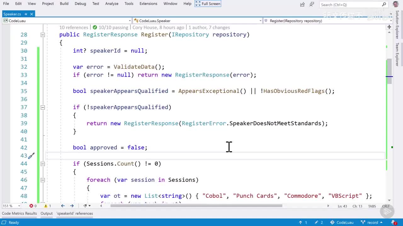Click the '10 references' CodeLens link
This screenshot has height=226, width=403.
coord(74,27)
